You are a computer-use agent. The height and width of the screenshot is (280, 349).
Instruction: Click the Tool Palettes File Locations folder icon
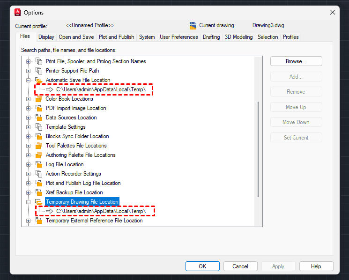[39, 146]
